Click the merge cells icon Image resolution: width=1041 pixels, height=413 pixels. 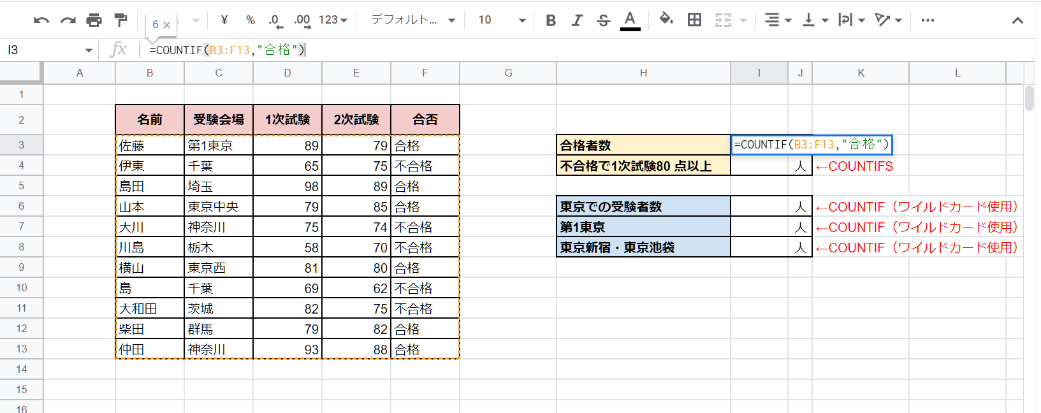click(723, 20)
